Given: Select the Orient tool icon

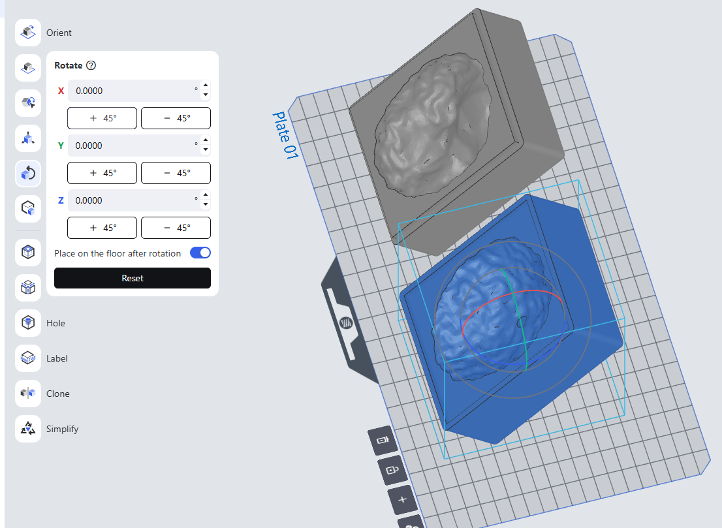Looking at the screenshot, I should point(28,33).
